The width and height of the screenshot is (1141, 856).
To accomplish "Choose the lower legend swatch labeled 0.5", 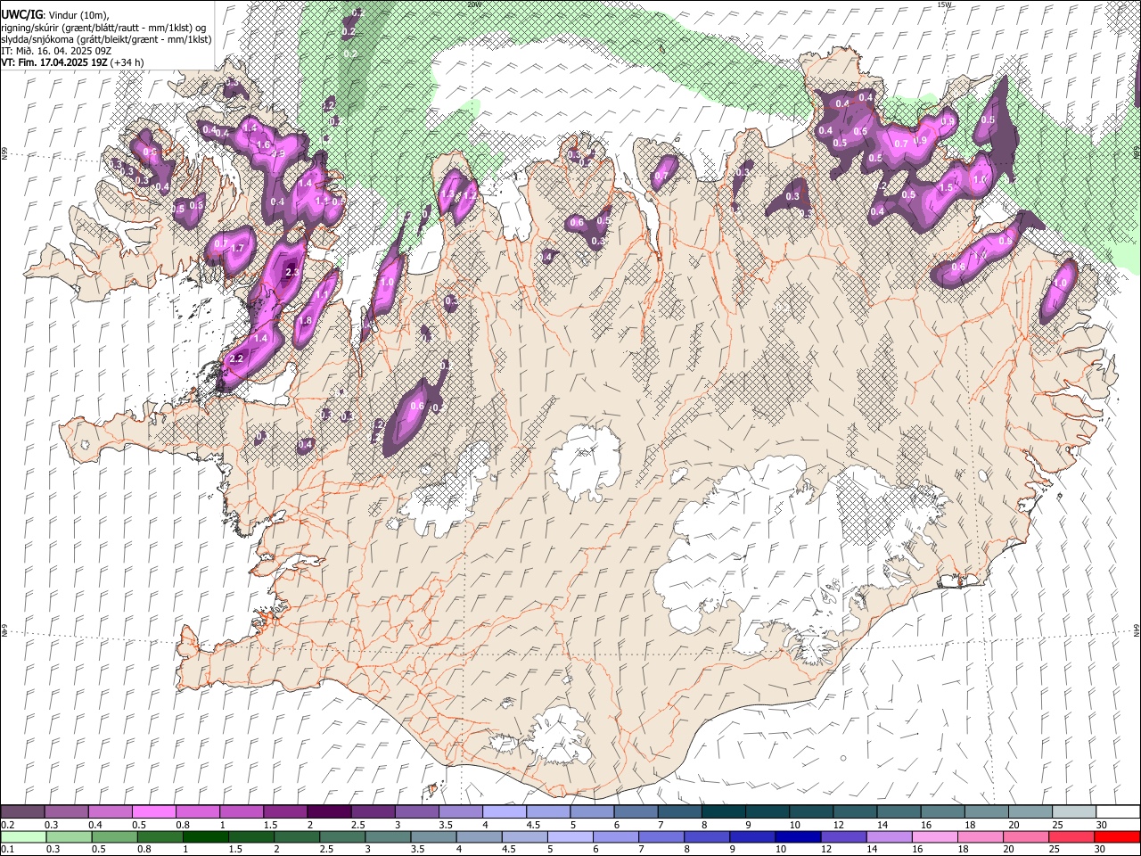I will pyautogui.click(x=114, y=836).
